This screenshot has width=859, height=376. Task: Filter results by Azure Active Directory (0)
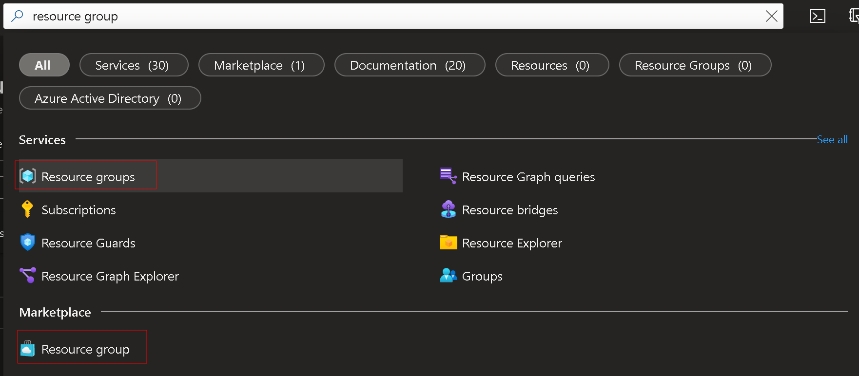[110, 98]
